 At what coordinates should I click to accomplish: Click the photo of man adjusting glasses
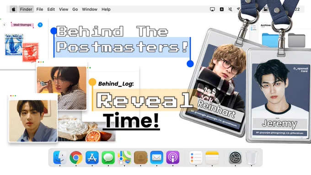click(62, 88)
